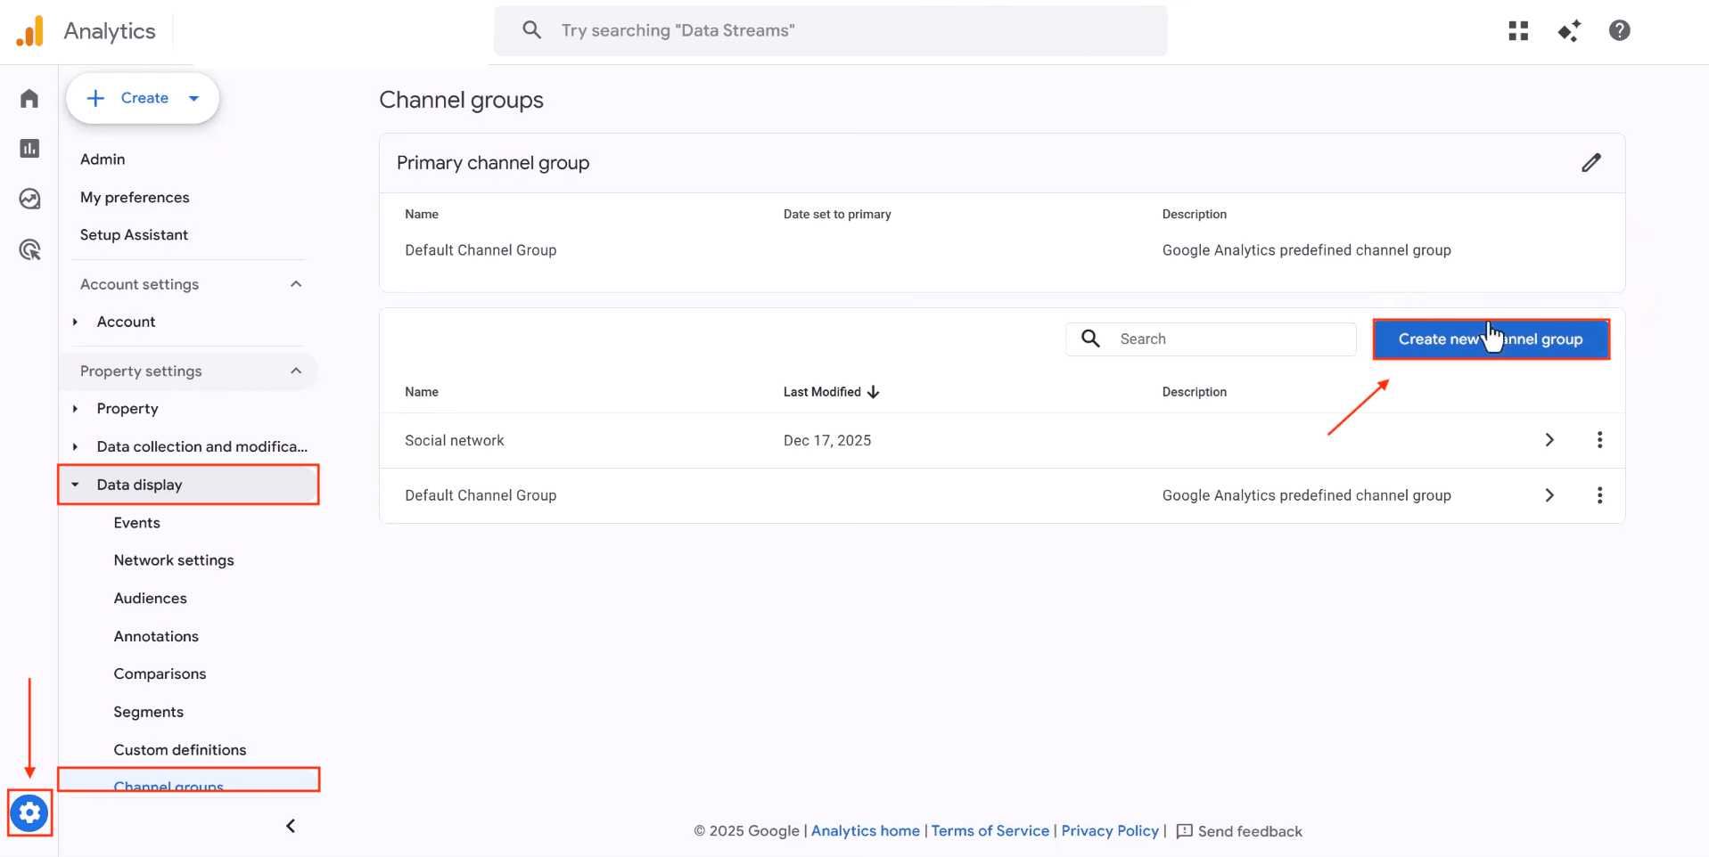Image resolution: width=1709 pixels, height=857 pixels.
Task: Click the Advertising icon in the sidebar
Action: [x=29, y=249]
